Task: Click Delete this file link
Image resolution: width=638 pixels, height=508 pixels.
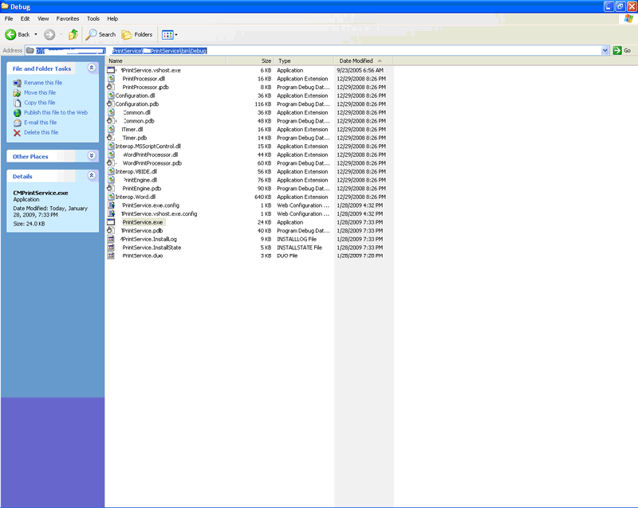Action: (41, 132)
